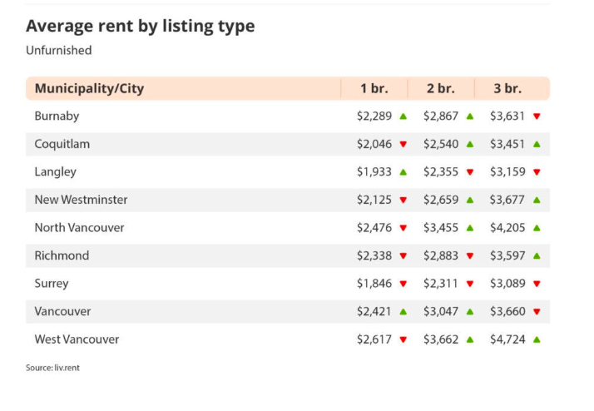This screenshot has height=411, width=594.
Task: Click the red down arrow next to Surrey $3,089
Action: pyautogui.click(x=537, y=284)
